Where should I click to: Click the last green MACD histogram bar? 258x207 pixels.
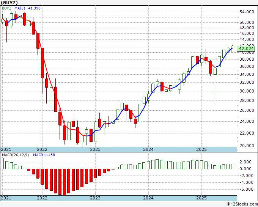pyautogui.click(x=233, y=166)
